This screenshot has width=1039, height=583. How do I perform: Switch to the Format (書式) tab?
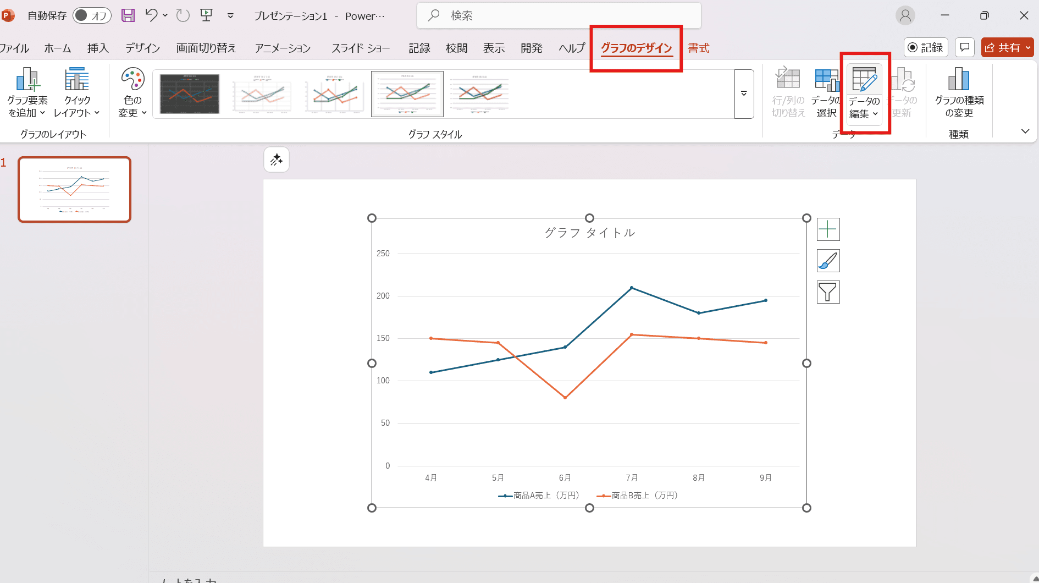[x=698, y=48]
